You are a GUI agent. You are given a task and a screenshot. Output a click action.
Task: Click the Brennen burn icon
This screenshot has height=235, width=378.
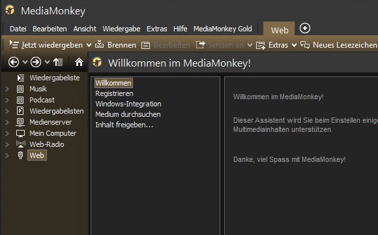point(99,44)
